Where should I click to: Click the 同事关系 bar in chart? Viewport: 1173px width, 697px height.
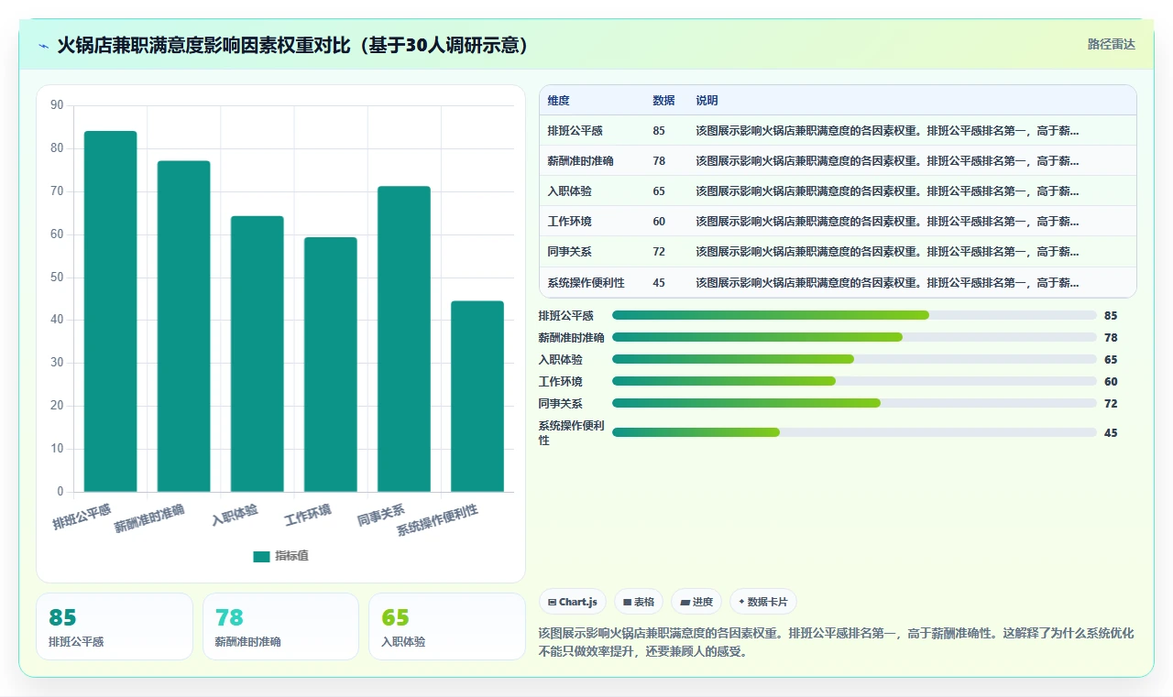tap(403, 339)
